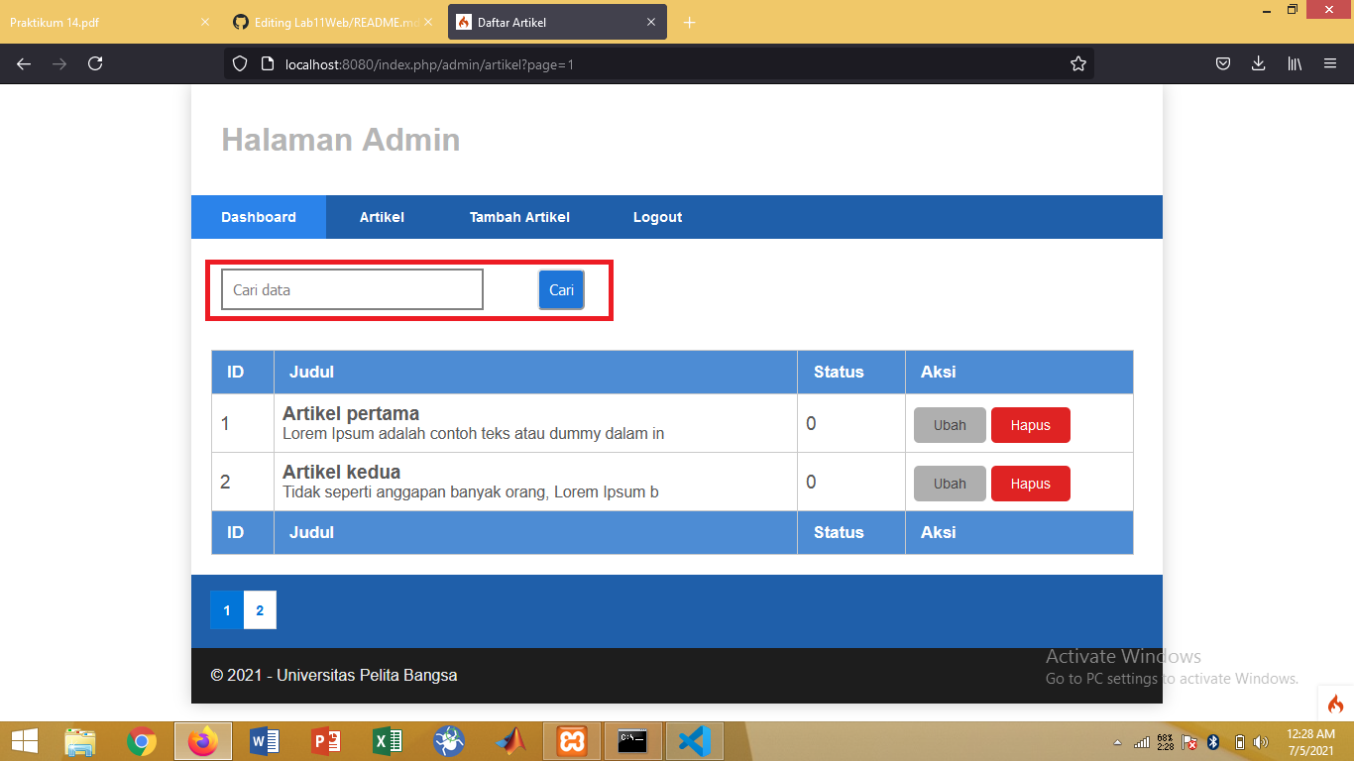Switch to the Tambah Artikel tab

(x=519, y=216)
